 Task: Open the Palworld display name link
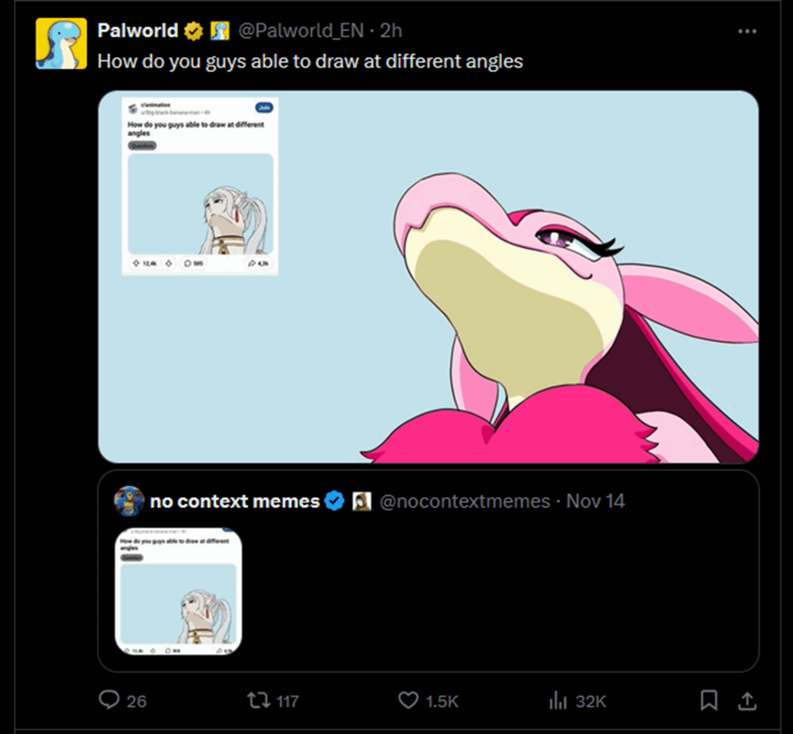tap(137, 31)
